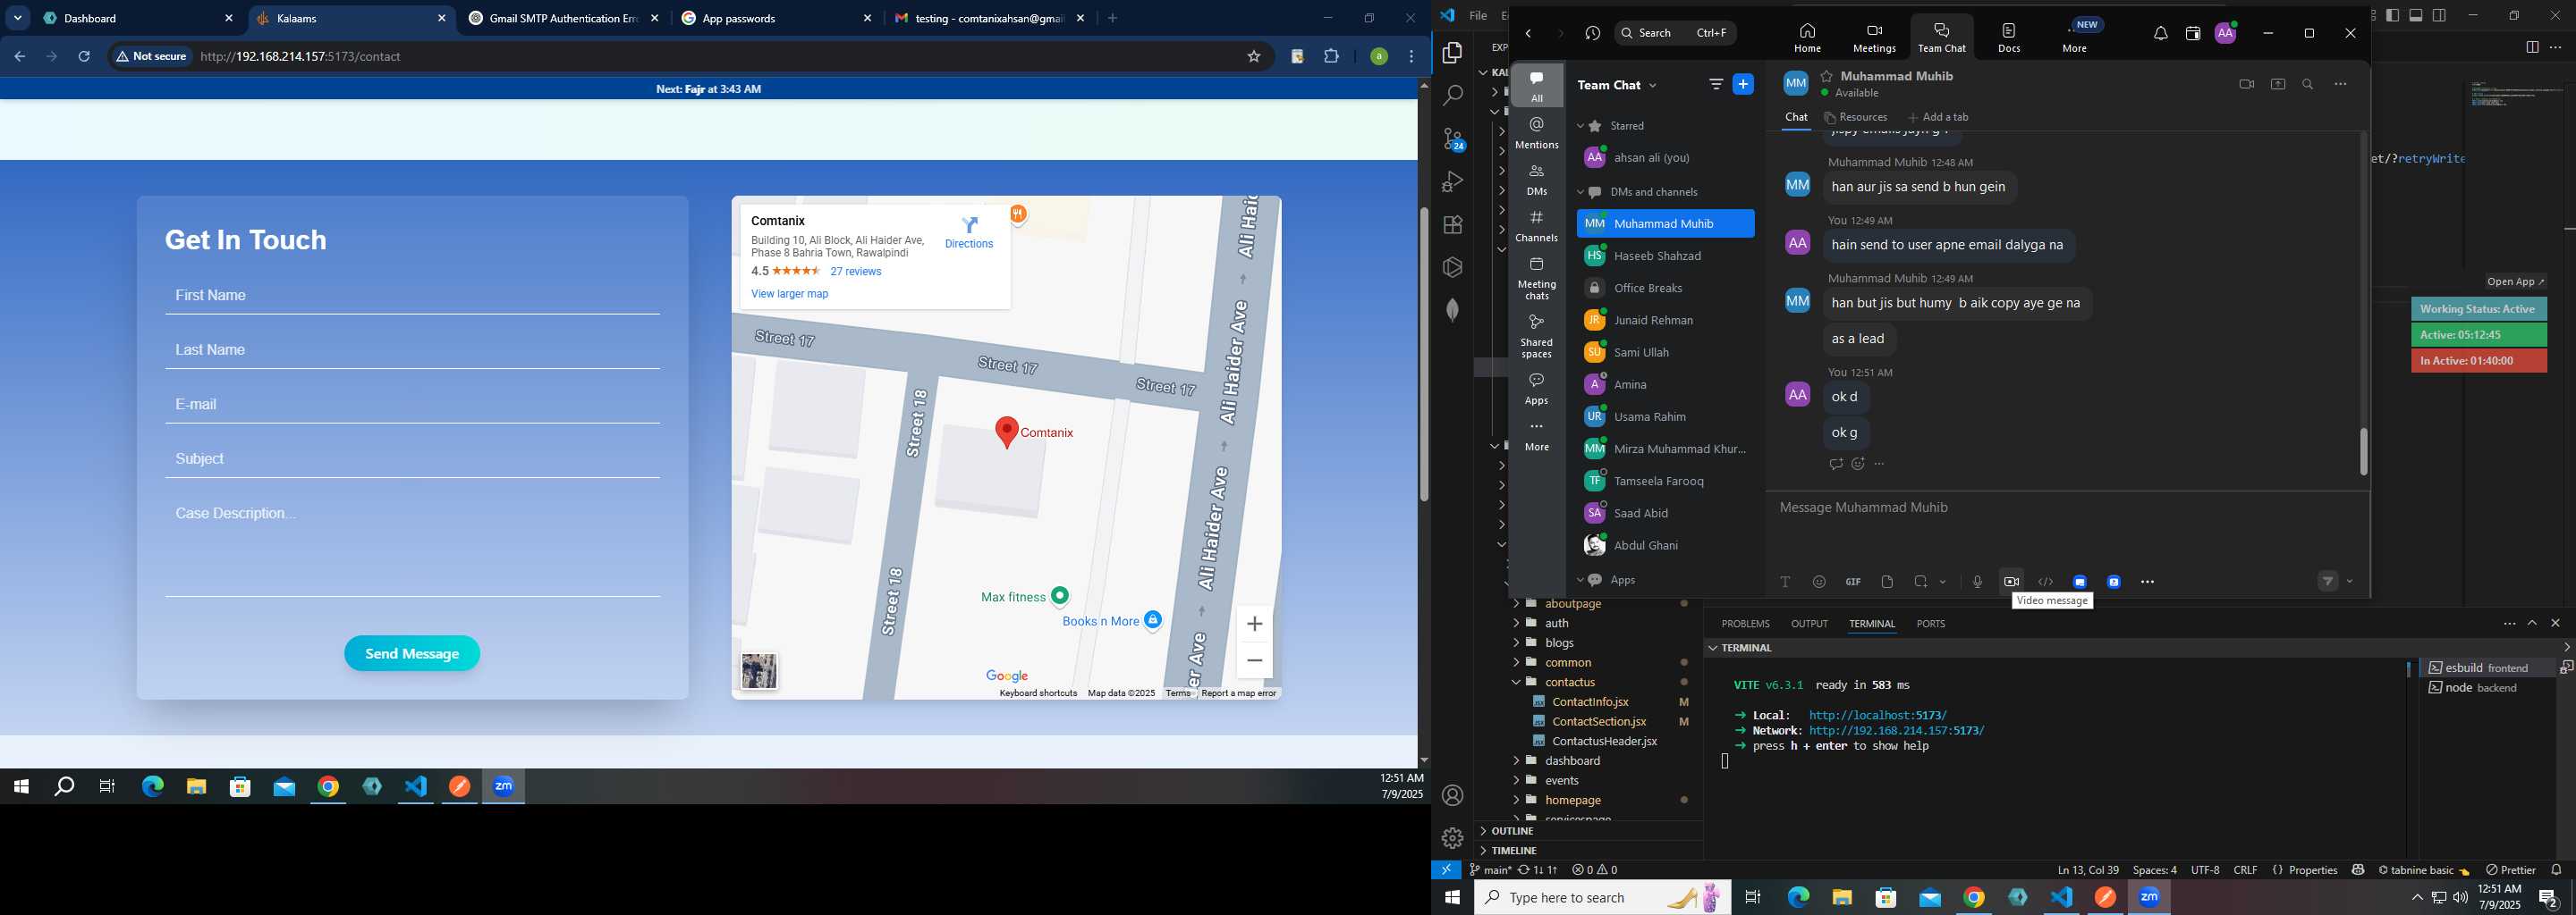Star Muhammad Muhib as favorite contact
This screenshot has width=2576, height=915.
pos(1826,76)
